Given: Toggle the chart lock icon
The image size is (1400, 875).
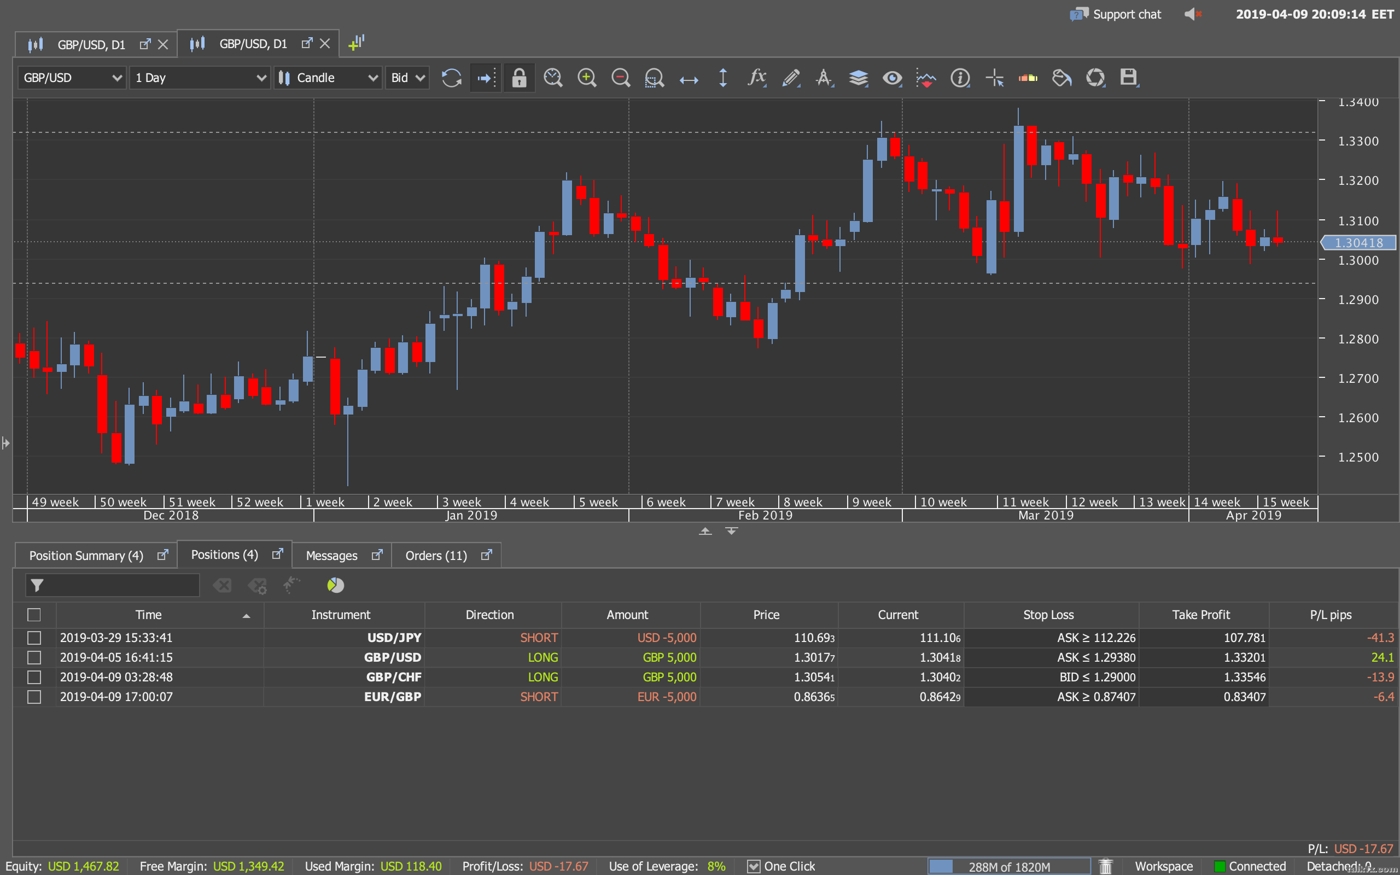Looking at the screenshot, I should (519, 78).
